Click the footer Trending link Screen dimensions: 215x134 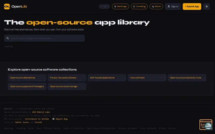(21, 128)
